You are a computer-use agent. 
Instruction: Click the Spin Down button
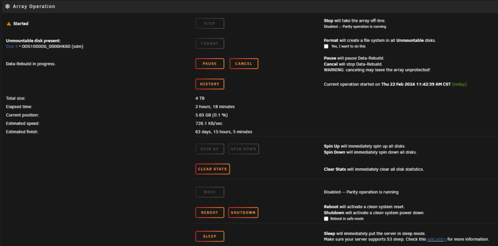(244, 149)
